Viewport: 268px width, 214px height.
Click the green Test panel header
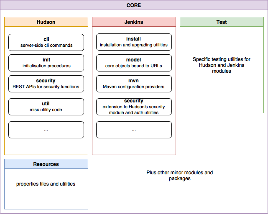tap(222, 22)
